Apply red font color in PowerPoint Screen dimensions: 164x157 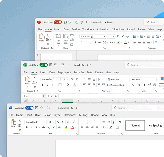click(x=125, y=42)
